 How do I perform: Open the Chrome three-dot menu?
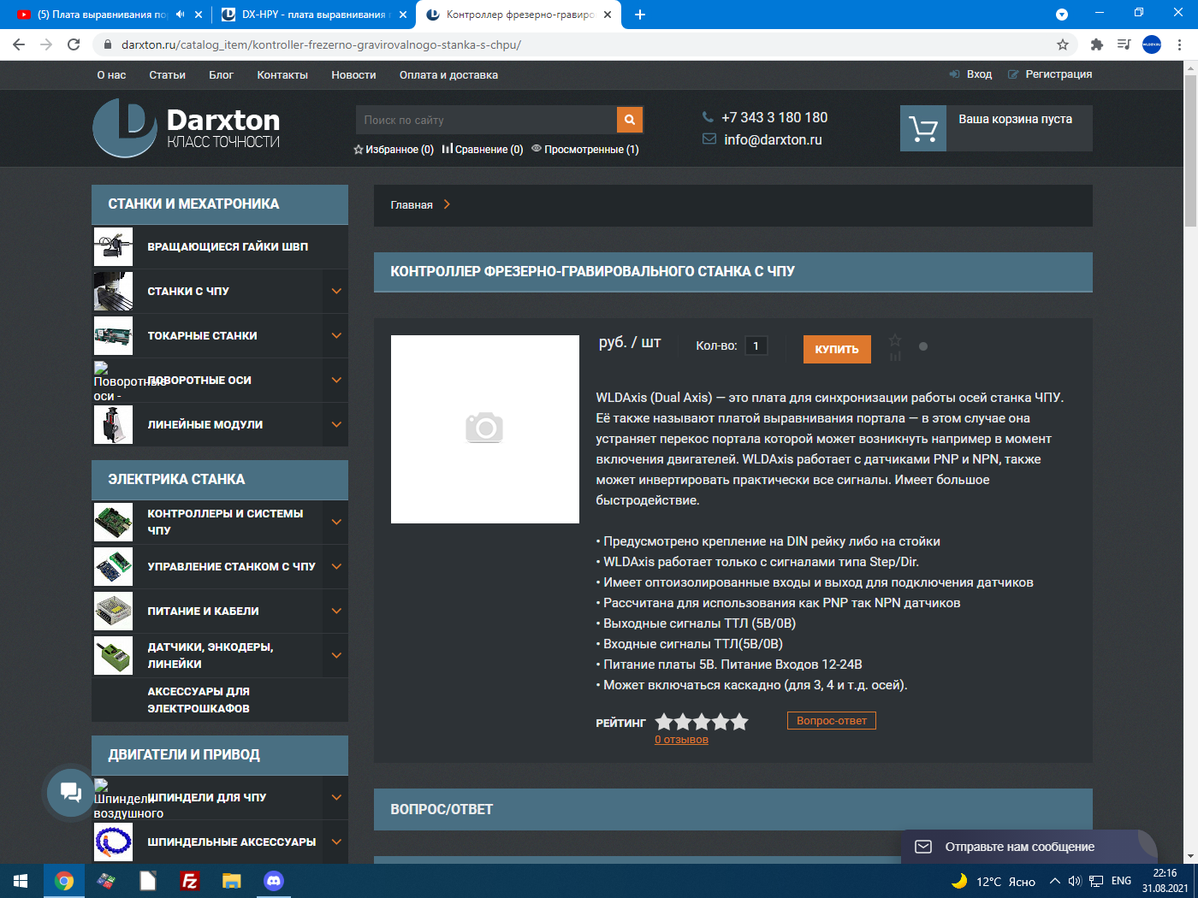pyautogui.click(x=1180, y=44)
